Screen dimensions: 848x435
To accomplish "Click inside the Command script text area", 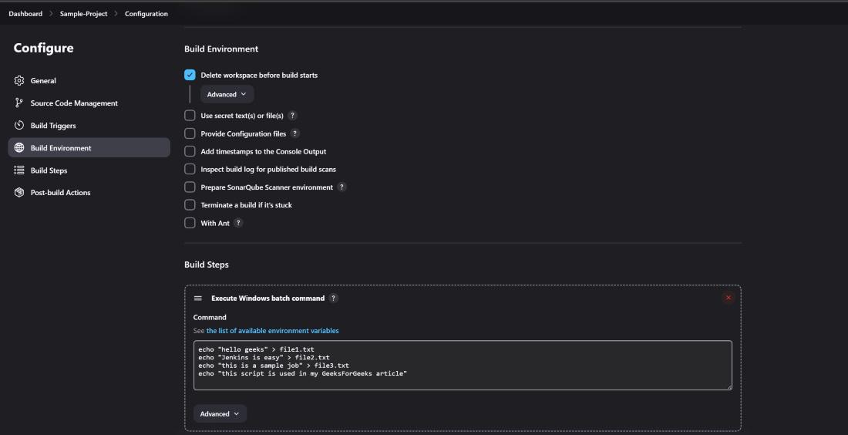I will 463,365.
